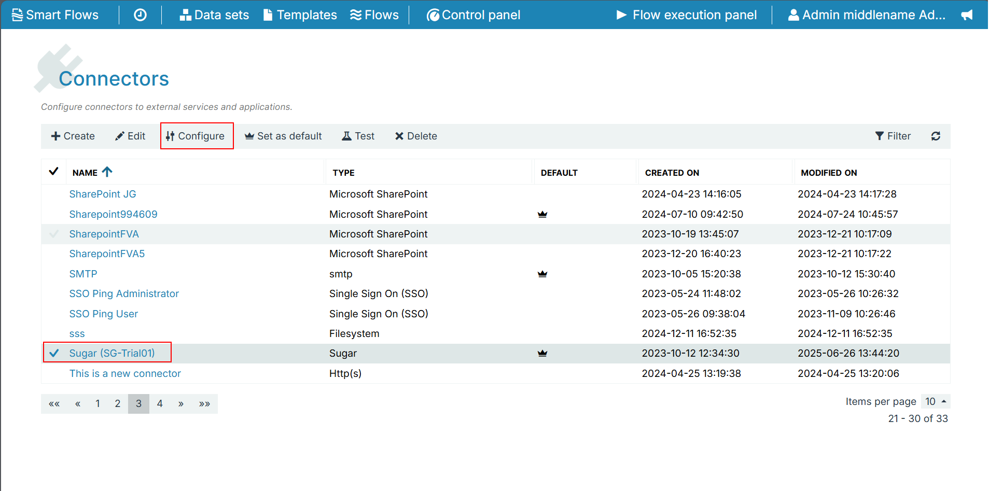Go to page 4 of results

160,404
